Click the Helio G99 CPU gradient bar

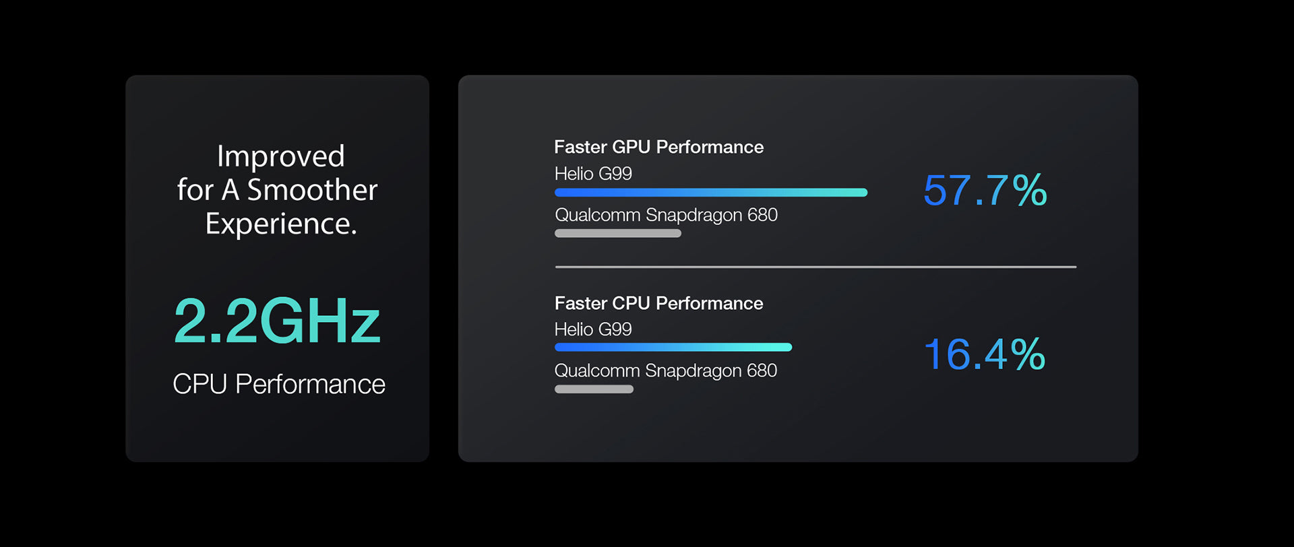[x=673, y=348]
